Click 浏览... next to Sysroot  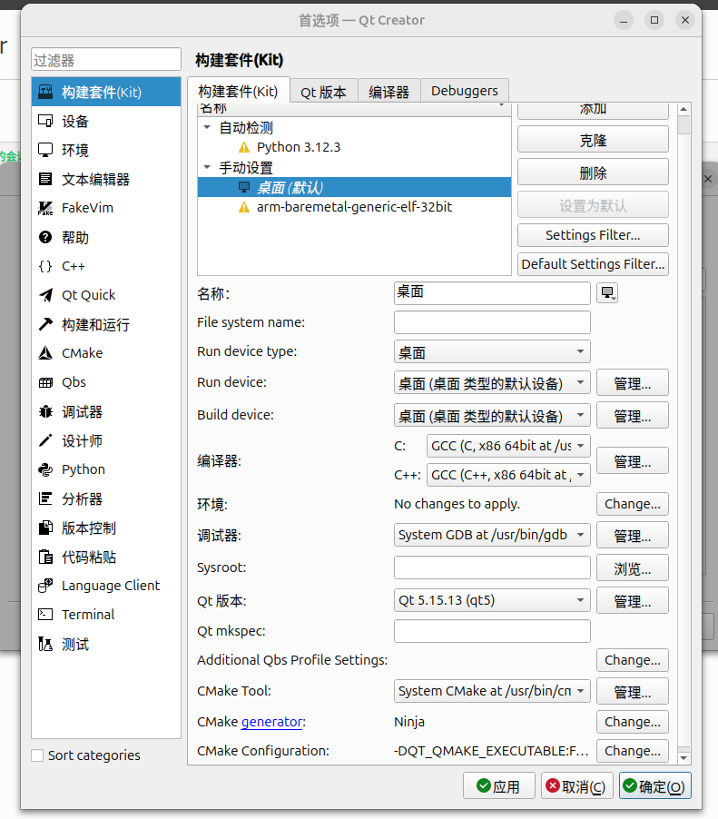(x=633, y=567)
